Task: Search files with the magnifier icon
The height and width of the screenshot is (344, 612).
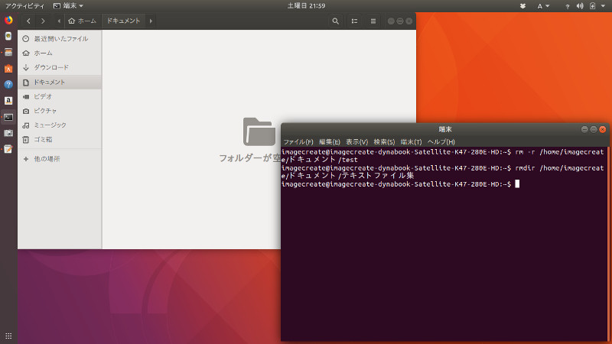Action: click(335, 21)
